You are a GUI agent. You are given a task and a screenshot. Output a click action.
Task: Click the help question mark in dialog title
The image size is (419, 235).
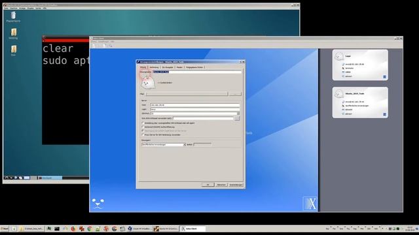point(240,62)
